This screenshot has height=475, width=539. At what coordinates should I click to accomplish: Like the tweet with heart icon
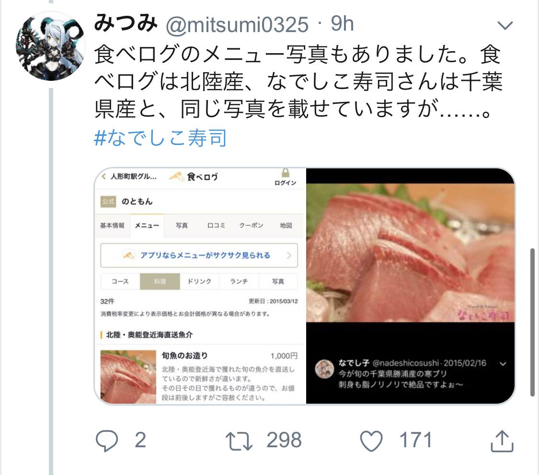(371, 441)
